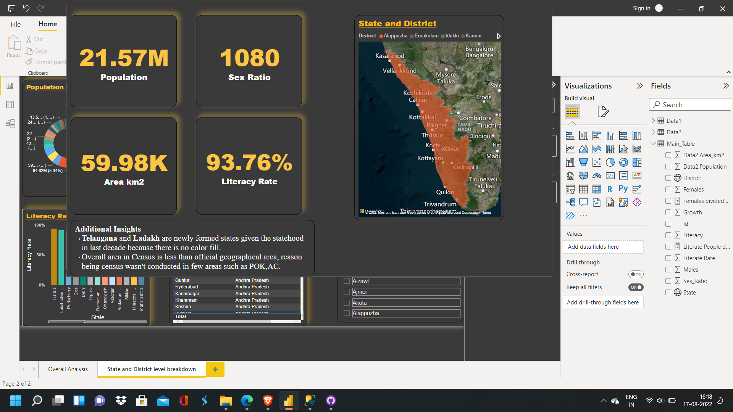
Task: Open the File menu
Action: pyautogui.click(x=16, y=24)
